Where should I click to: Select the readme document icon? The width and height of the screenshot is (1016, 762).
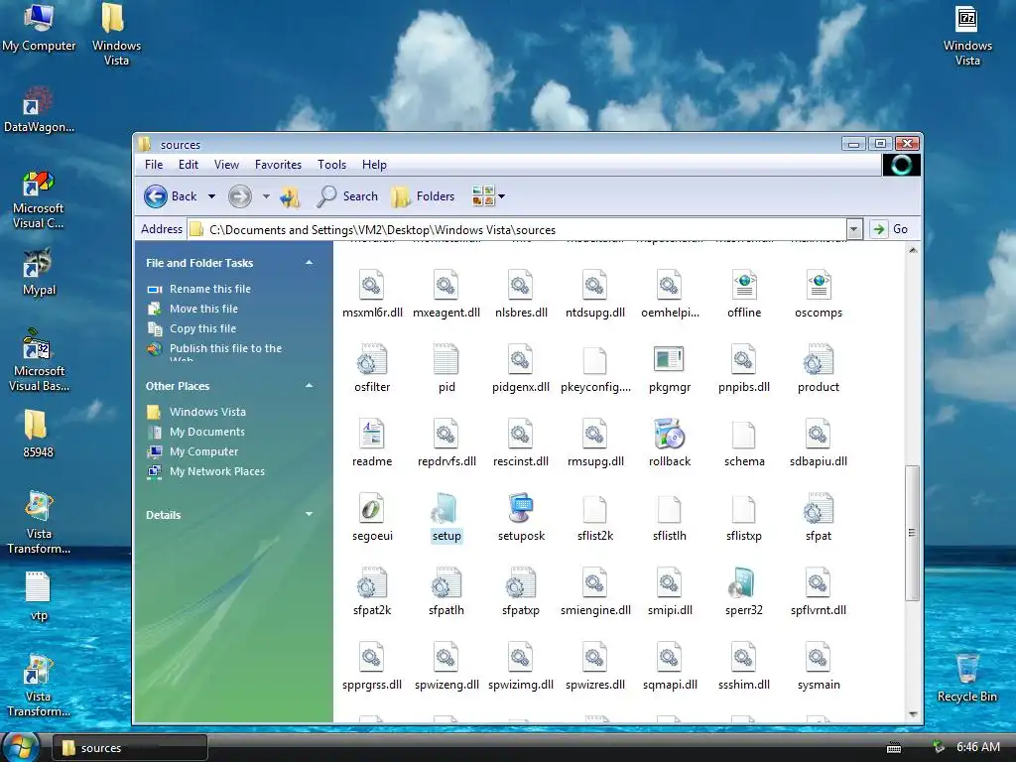coord(372,435)
